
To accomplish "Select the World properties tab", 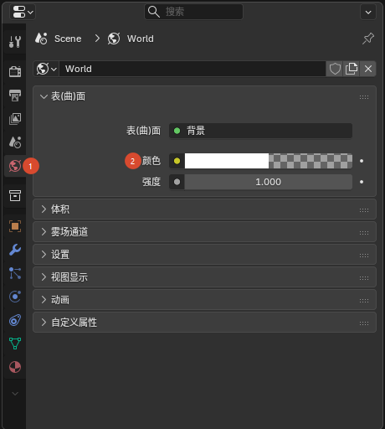I will (x=15, y=166).
